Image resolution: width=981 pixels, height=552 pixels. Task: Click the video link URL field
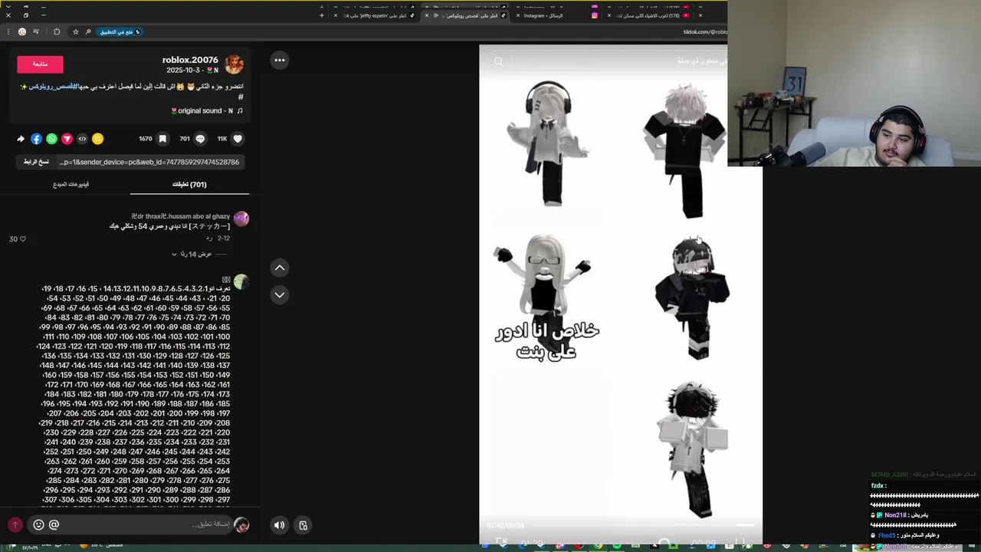pos(149,162)
